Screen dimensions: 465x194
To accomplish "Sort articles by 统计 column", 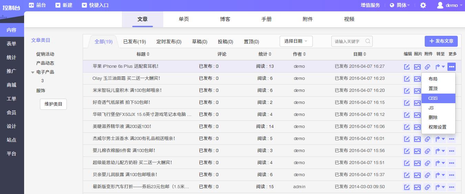I will pyautogui.click(x=265, y=54).
